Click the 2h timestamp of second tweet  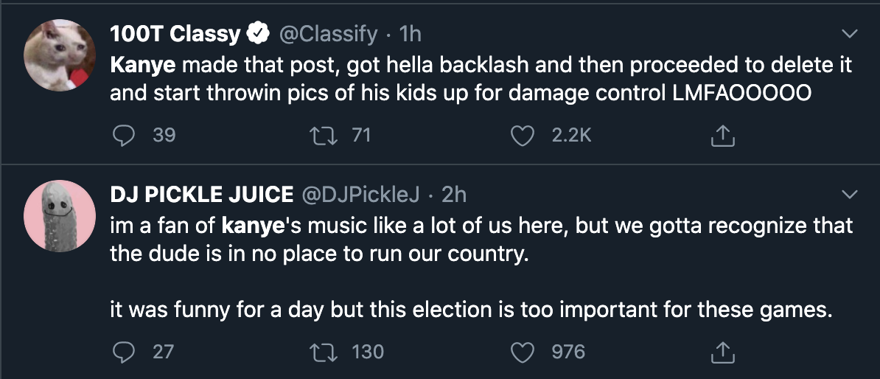(x=454, y=195)
